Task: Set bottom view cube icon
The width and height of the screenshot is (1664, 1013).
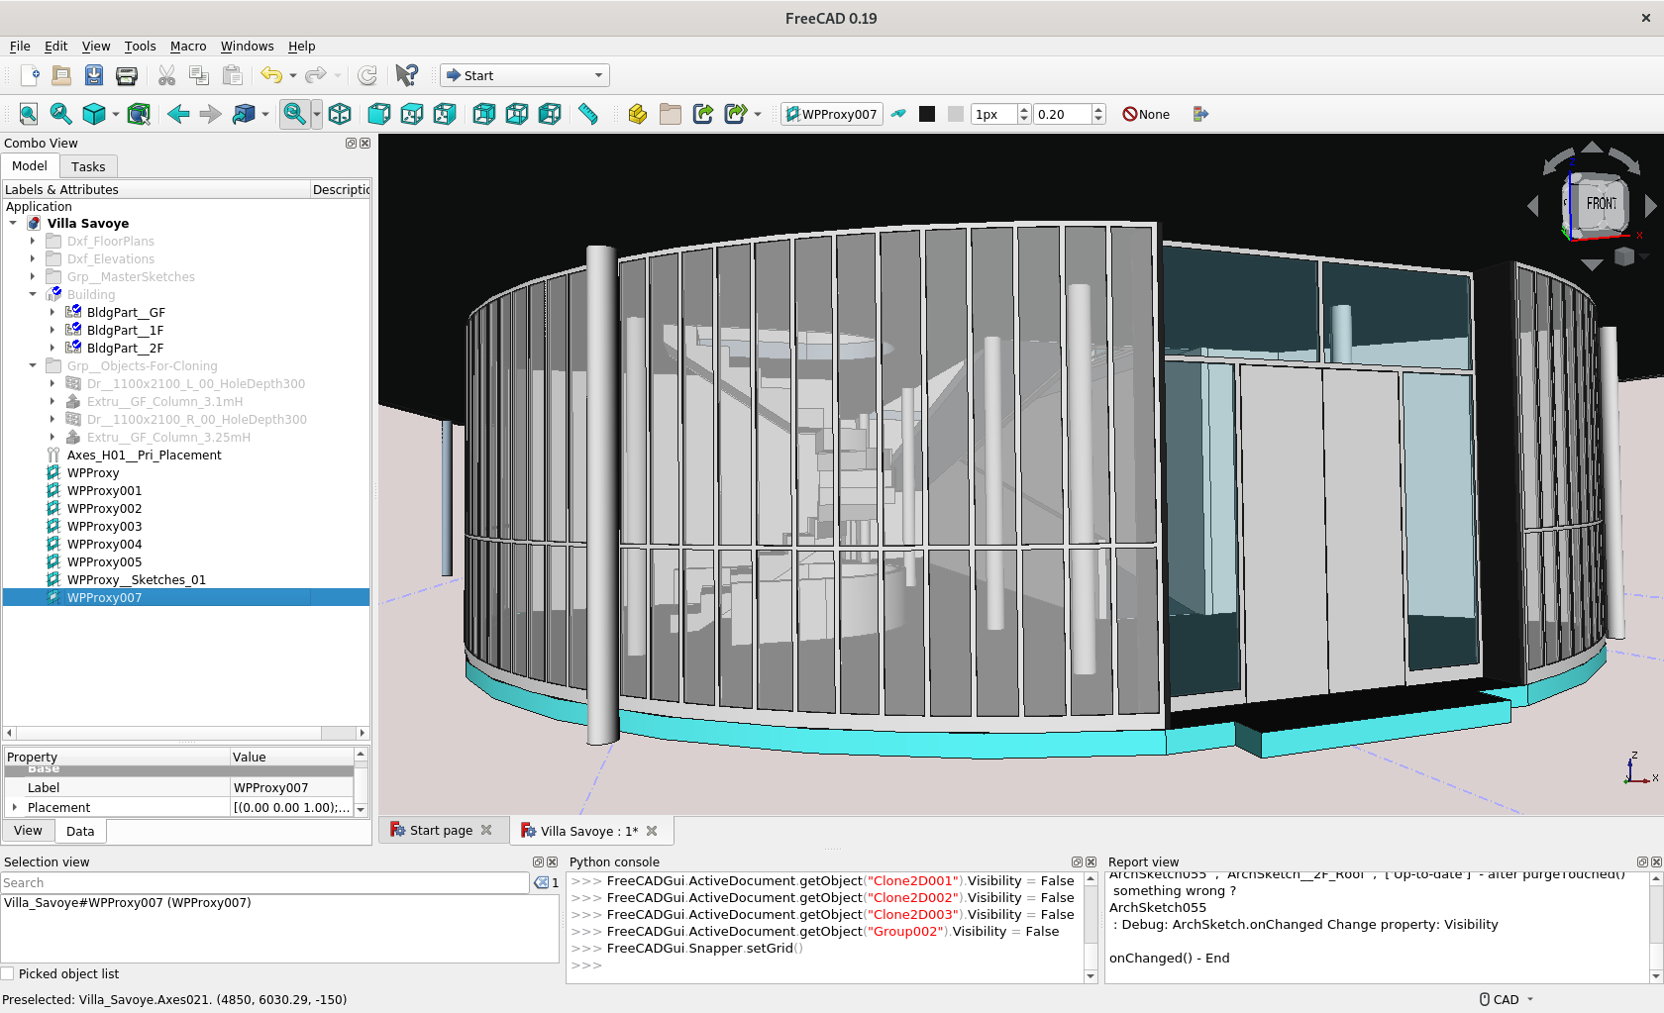Action: [x=517, y=114]
